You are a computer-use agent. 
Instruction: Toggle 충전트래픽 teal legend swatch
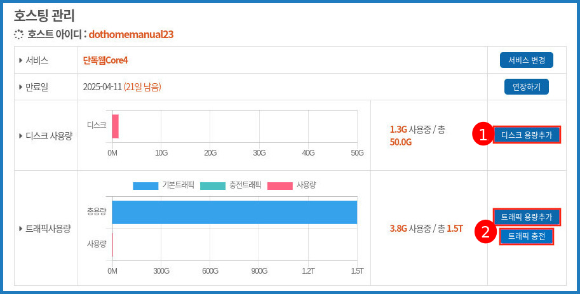(x=212, y=185)
